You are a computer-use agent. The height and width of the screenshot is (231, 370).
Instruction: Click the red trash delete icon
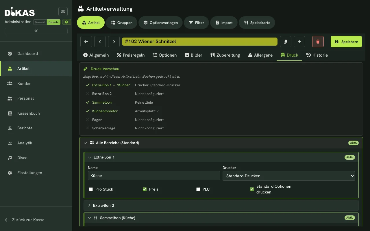tap(318, 42)
